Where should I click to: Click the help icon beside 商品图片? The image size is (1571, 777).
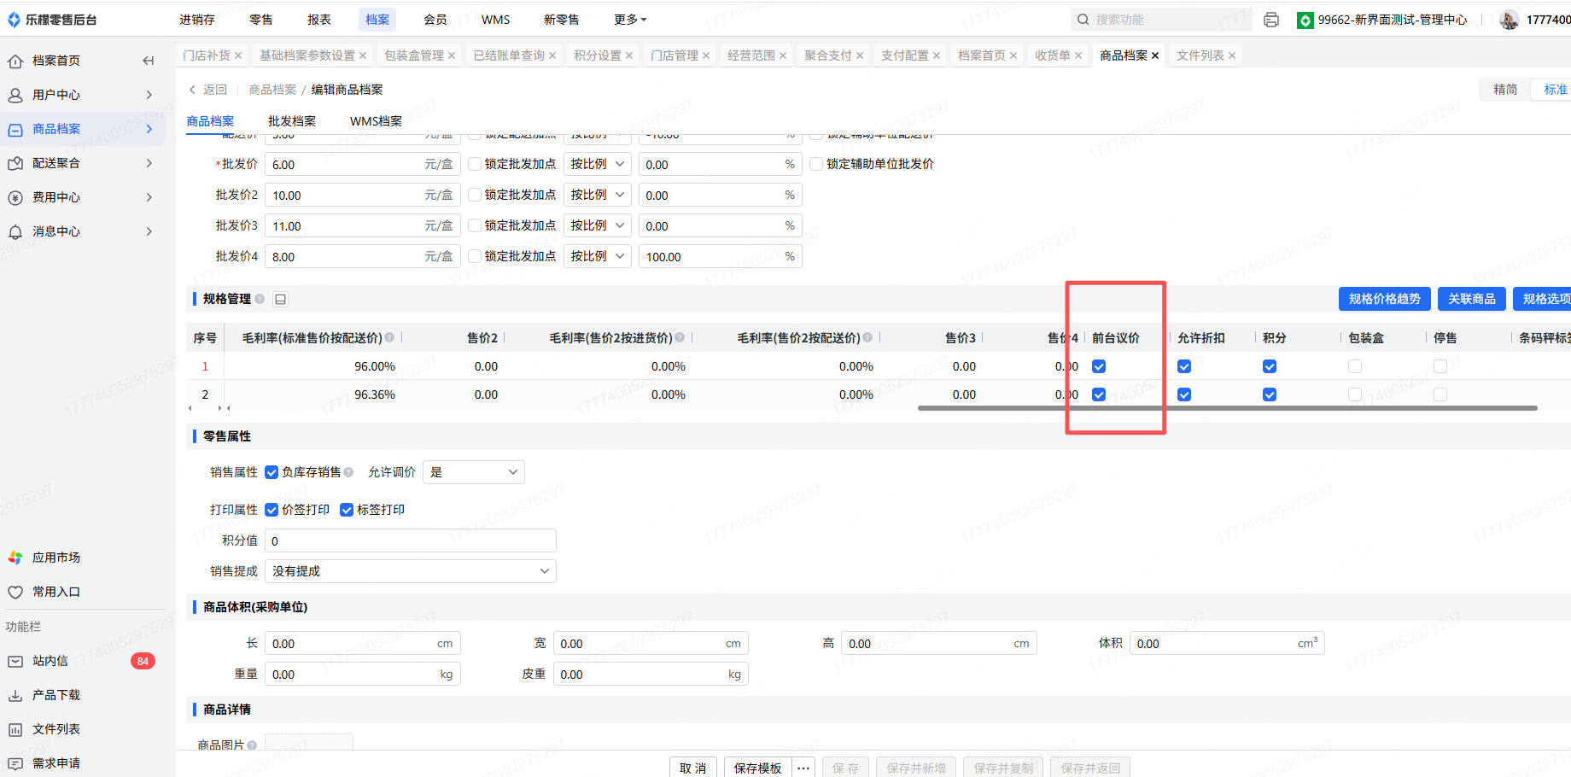pyautogui.click(x=252, y=745)
